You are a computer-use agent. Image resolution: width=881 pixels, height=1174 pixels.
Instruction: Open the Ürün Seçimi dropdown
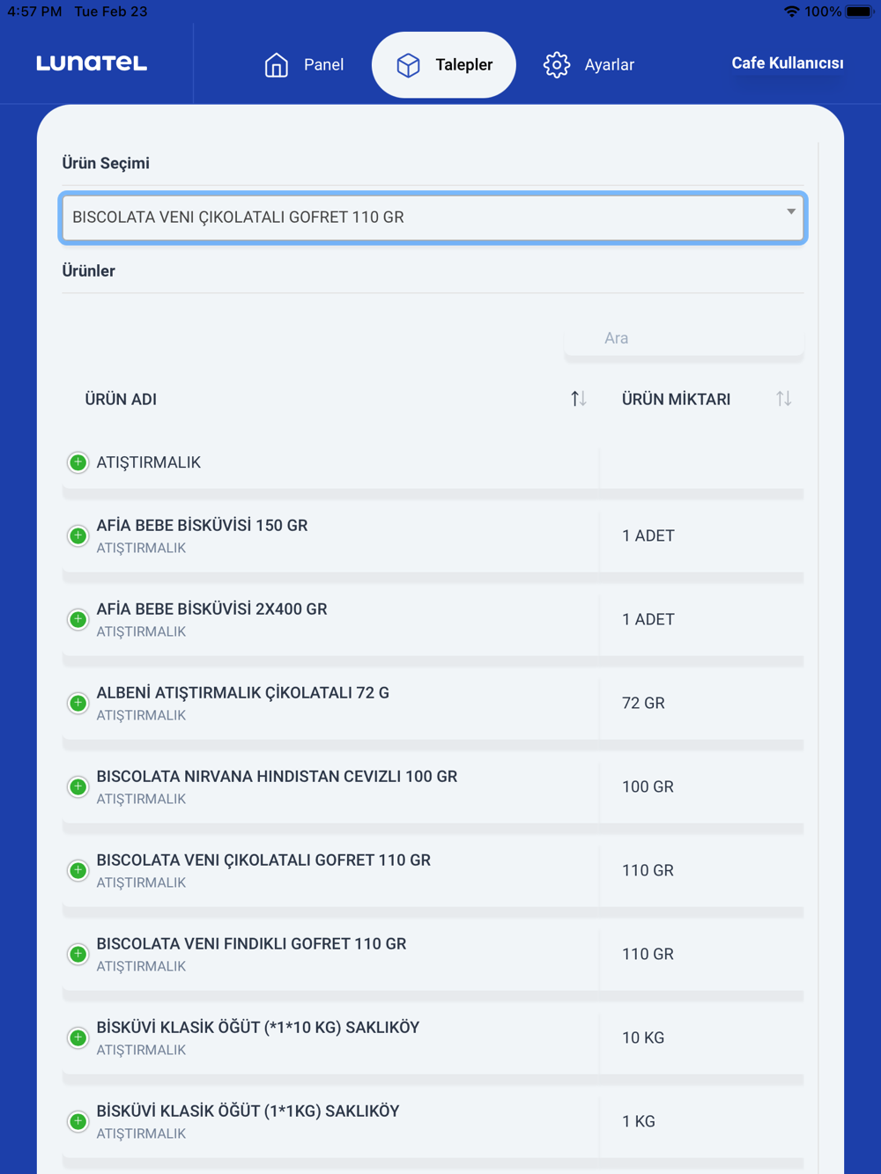(x=433, y=218)
